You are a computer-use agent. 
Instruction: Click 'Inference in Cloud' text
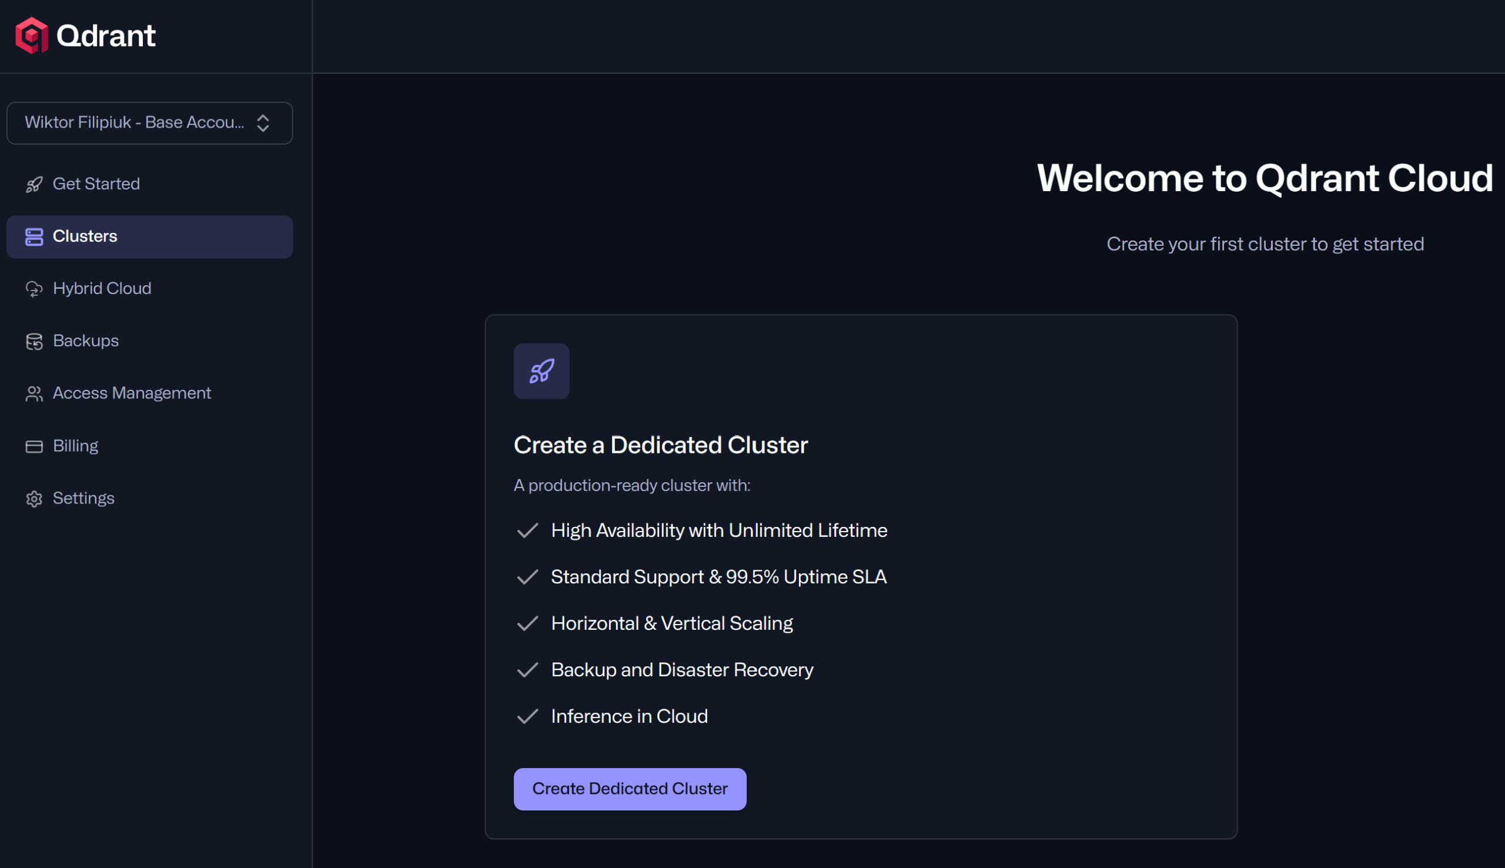(x=629, y=717)
